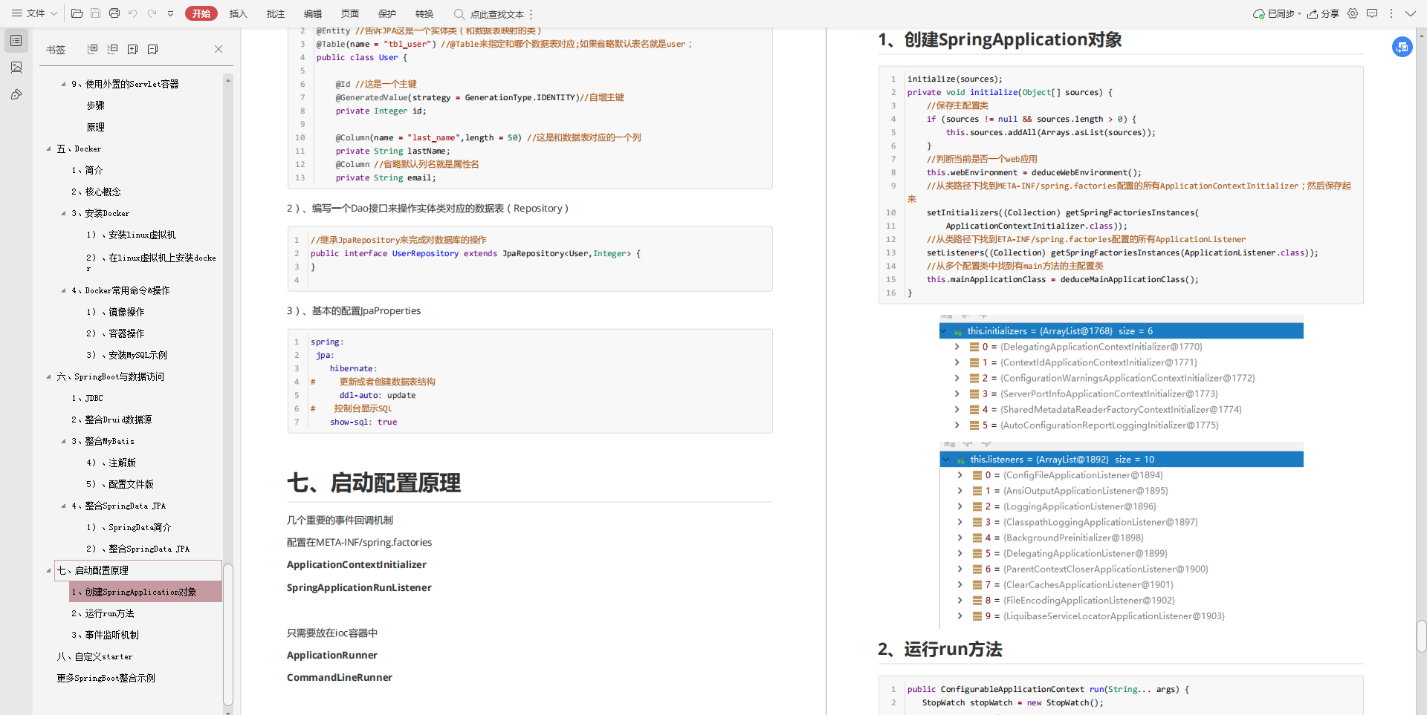
Task: Select bookmark 1、创建SpringApplication对象
Action: coord(146,592)
